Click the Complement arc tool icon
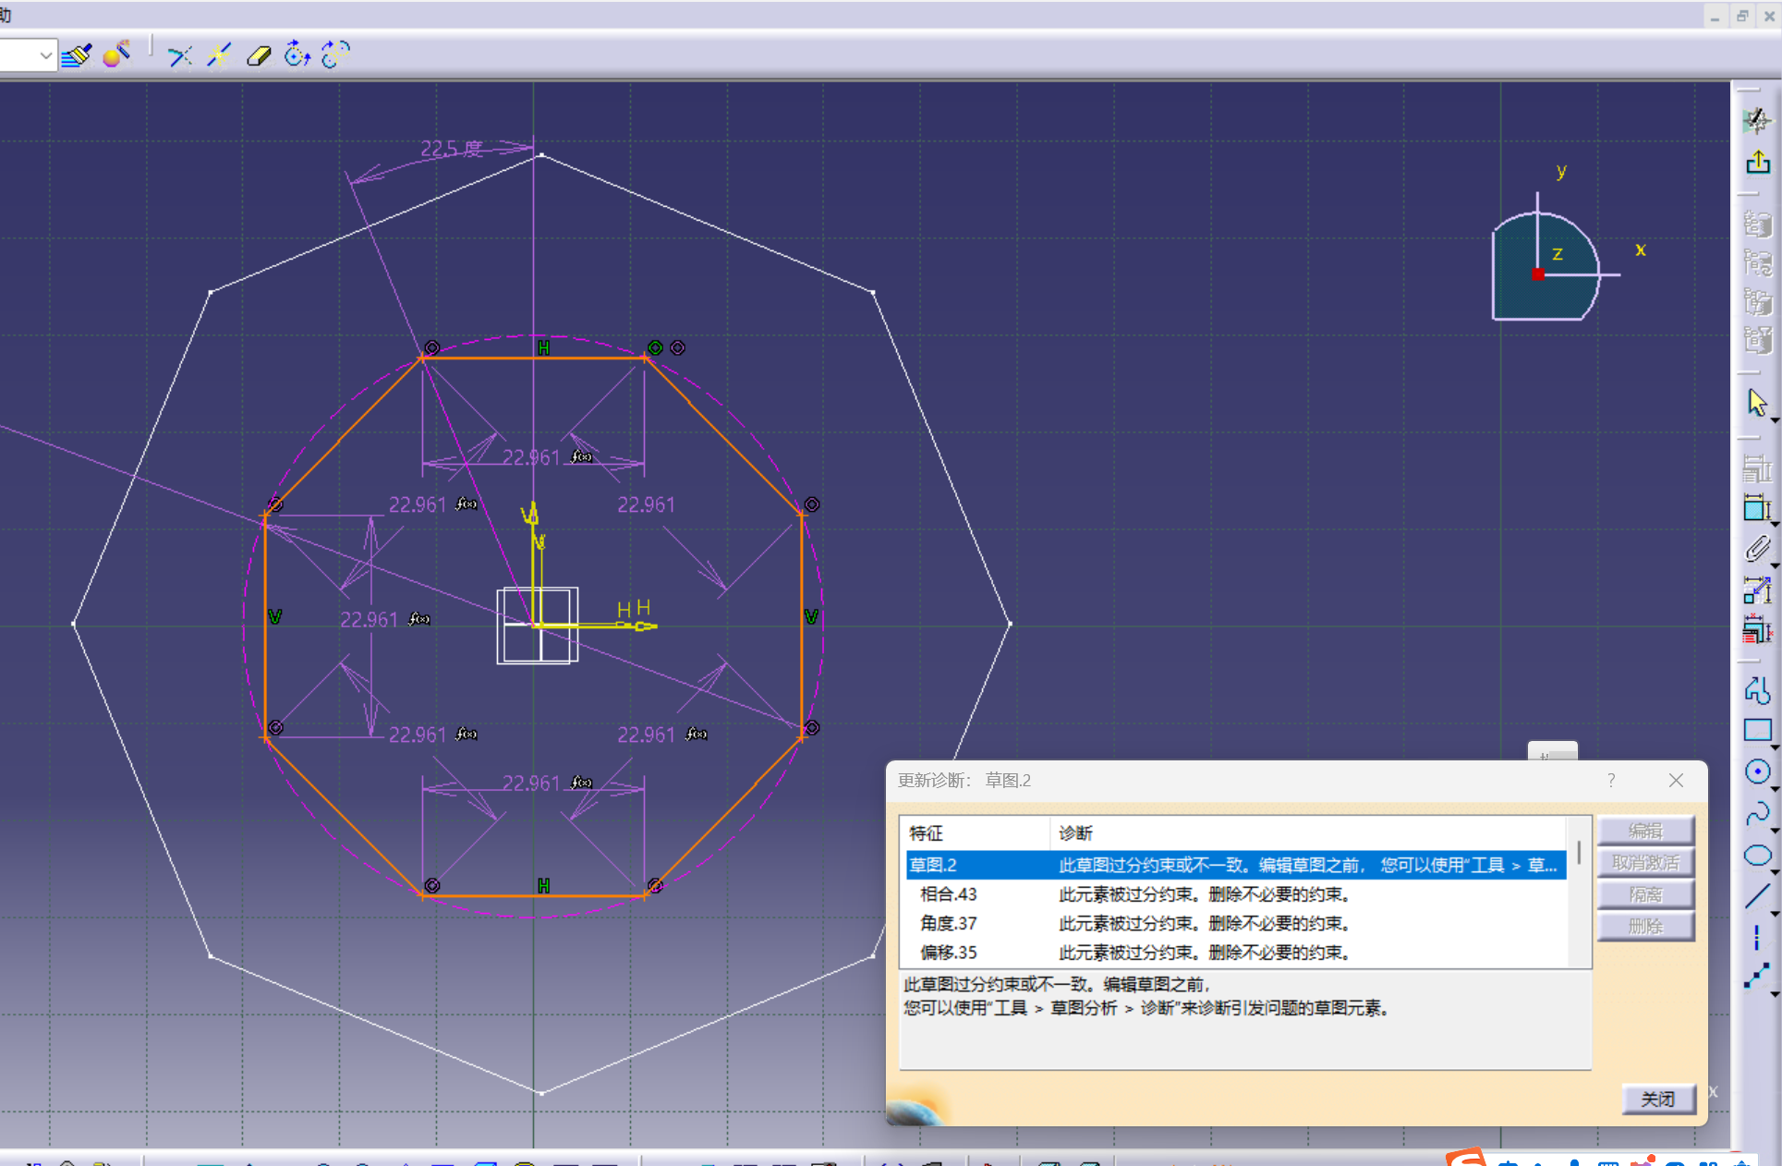This screenshot has width=1782, height=1166. tap(335, 55)
